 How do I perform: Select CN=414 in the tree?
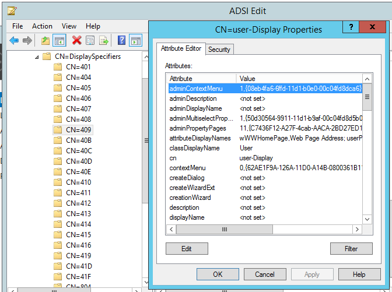[79, 224]
